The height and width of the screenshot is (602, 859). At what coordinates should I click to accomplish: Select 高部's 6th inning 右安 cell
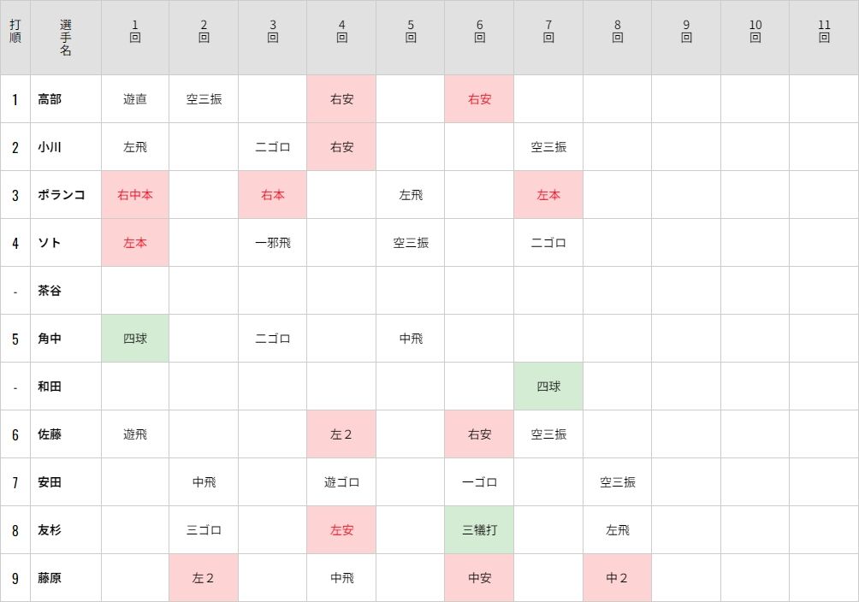(479, 99)
